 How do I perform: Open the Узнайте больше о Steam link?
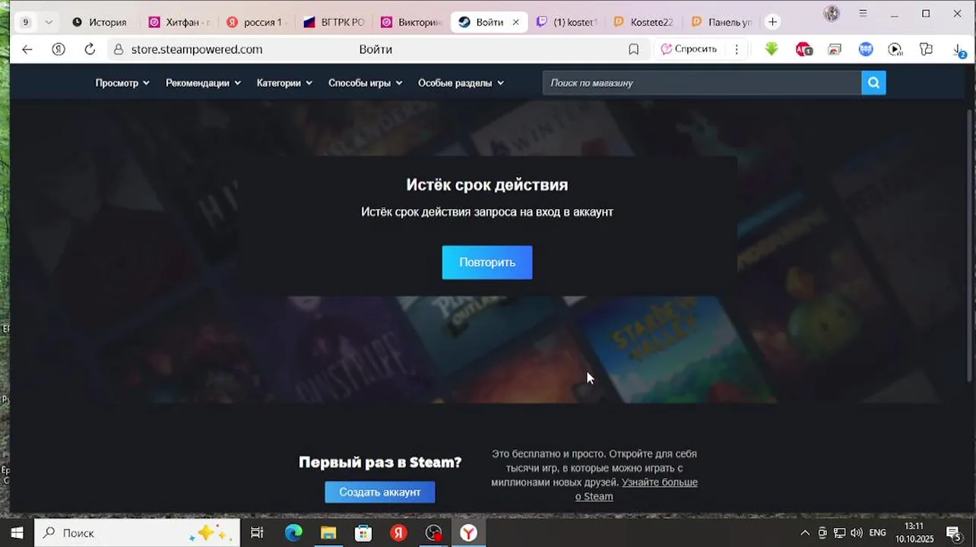(x=636, y=489)
